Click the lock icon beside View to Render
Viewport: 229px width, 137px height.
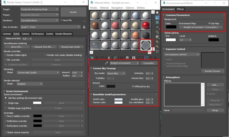(84, 27)
